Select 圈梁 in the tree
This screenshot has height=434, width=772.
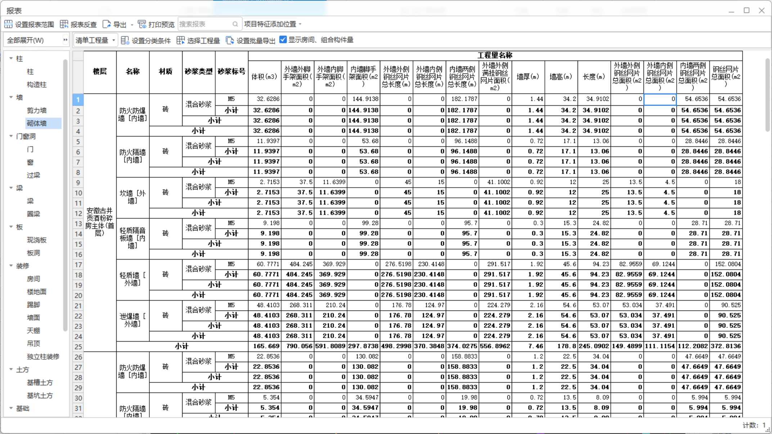pyautogui.click(x=33, y=214)
